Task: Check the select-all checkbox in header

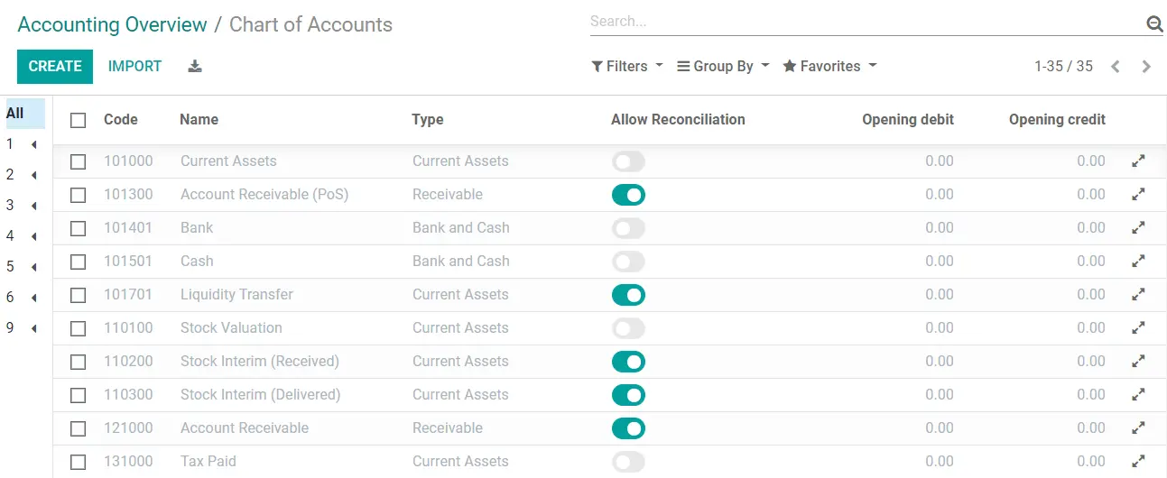Action: (x=79, y=120)
